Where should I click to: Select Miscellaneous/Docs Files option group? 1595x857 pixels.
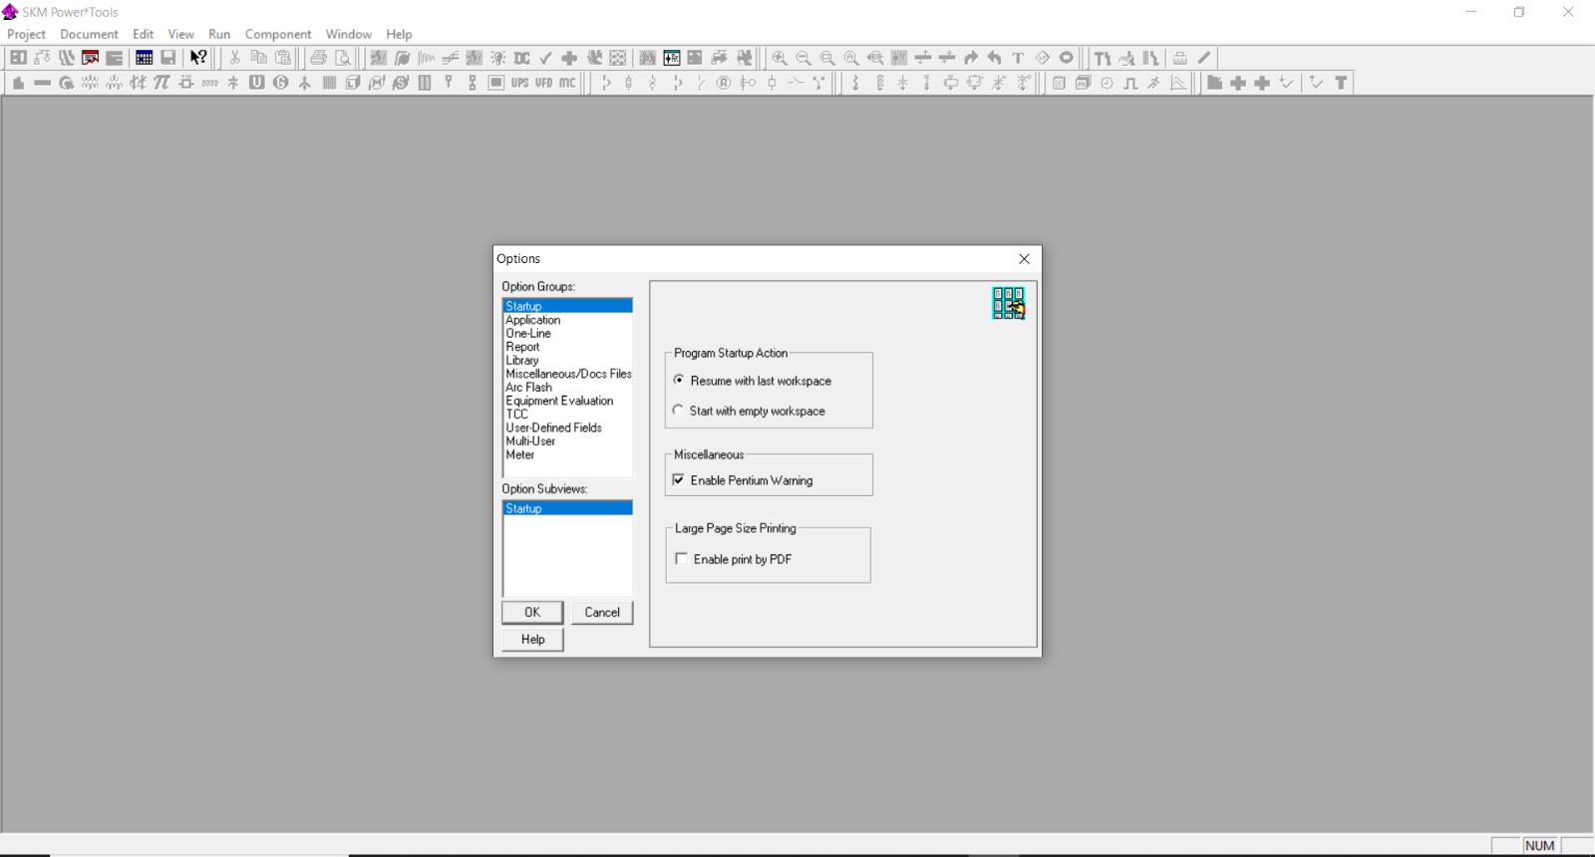567,374
